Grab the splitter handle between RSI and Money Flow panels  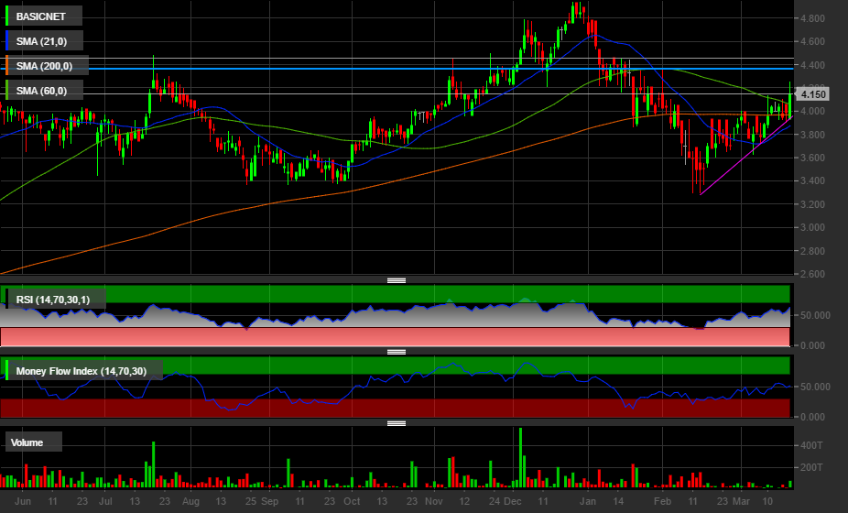click(397, 352)
